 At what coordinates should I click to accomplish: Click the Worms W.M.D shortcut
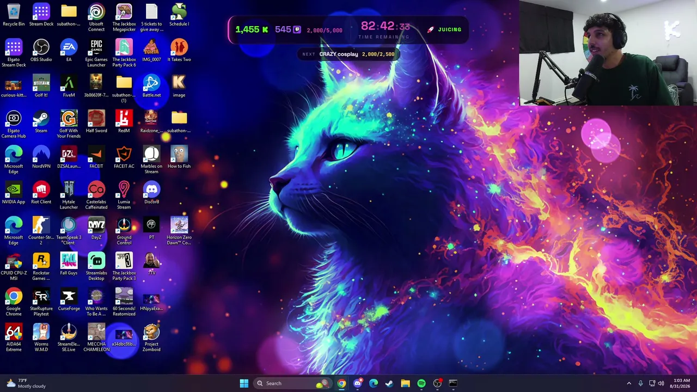pos(41,338)
